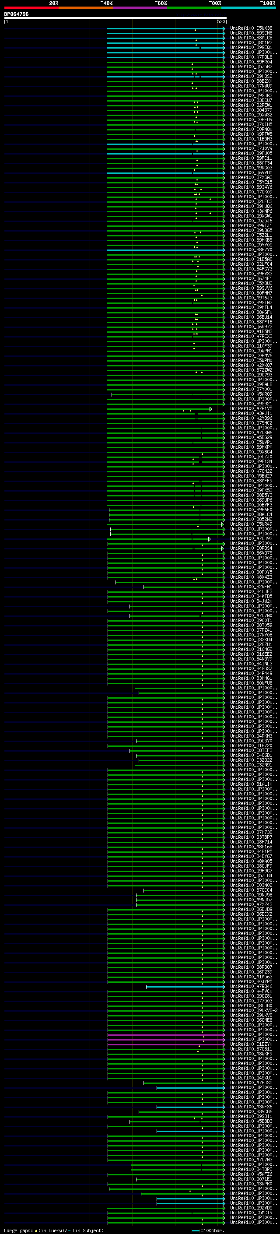Open hit UniRef100_B8ALC8
Screen dimensions: 280x1234
coord(251,39)
